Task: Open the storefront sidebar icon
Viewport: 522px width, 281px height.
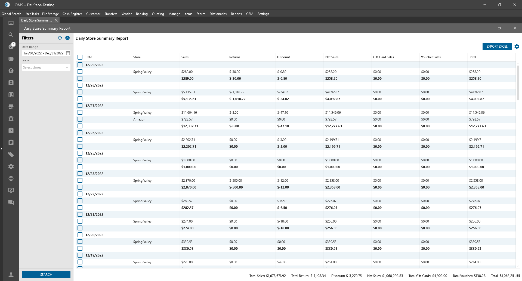Action: pyautogui.click(x=11, y=107)
